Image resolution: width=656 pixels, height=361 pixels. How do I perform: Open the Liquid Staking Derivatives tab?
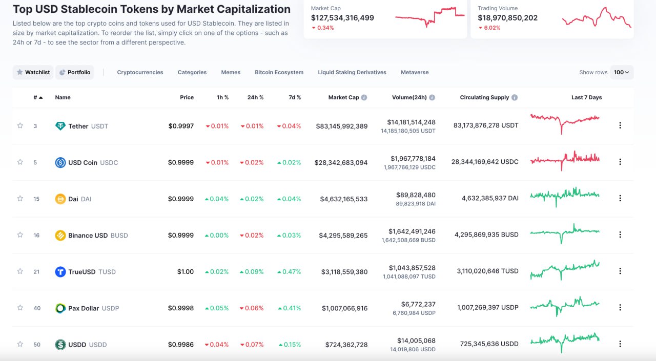pyautogui.click(x=352, y=72)
